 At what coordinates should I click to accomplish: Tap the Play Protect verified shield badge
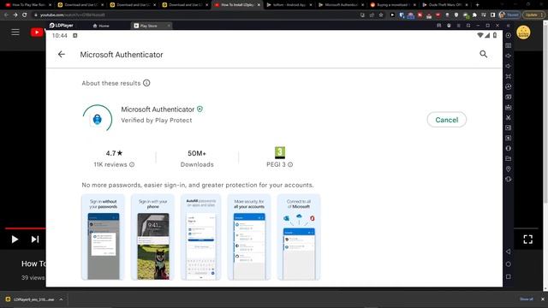point(200,110)
